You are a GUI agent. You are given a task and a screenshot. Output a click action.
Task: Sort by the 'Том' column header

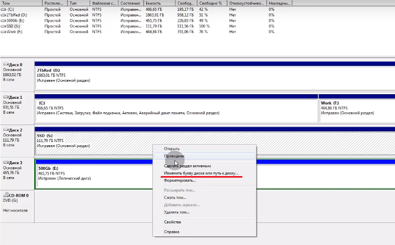coord(21,3)
